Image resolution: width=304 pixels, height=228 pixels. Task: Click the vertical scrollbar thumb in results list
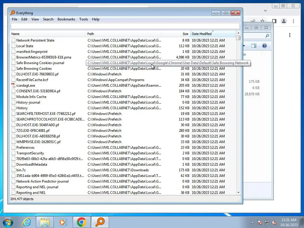[238, 38]
